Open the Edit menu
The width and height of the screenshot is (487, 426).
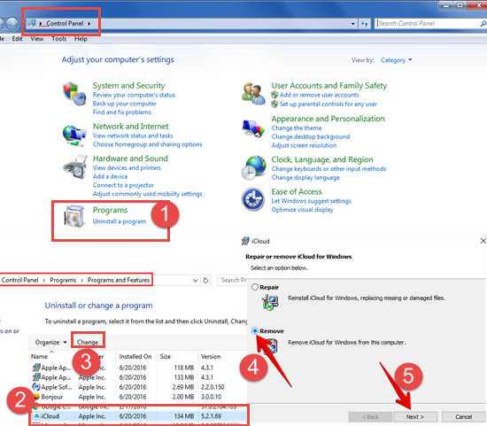coord(17,39)
